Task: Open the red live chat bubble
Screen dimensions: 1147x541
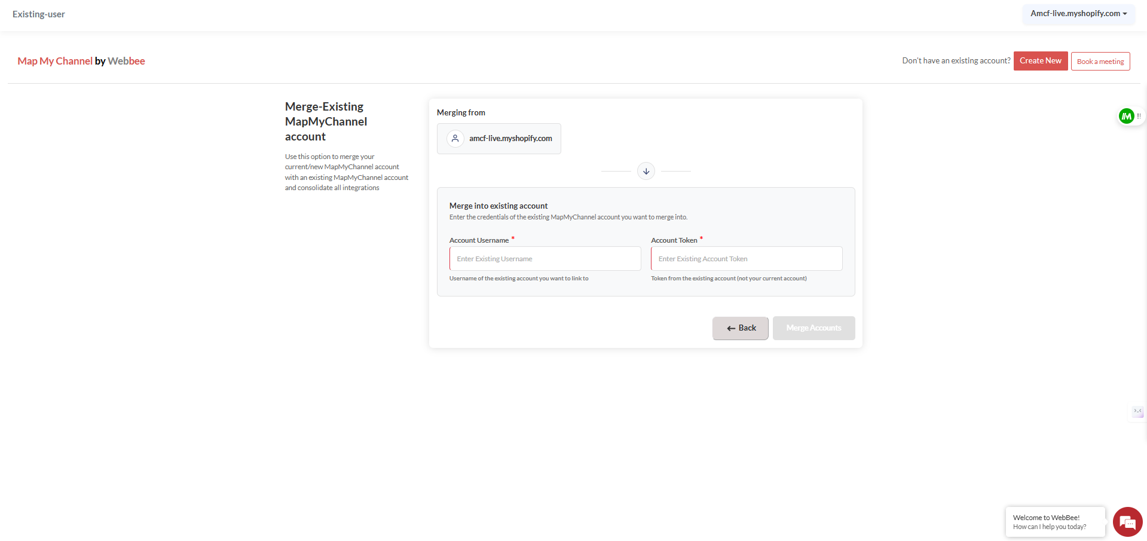Action: coord(1127,522)
